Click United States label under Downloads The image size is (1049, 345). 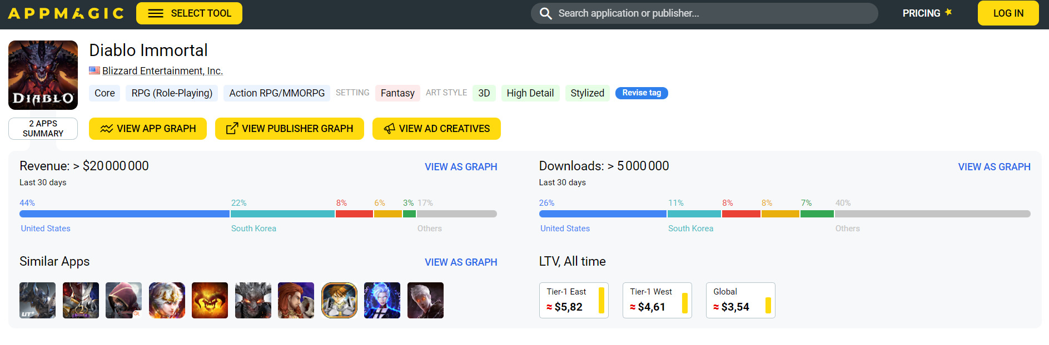565,229
